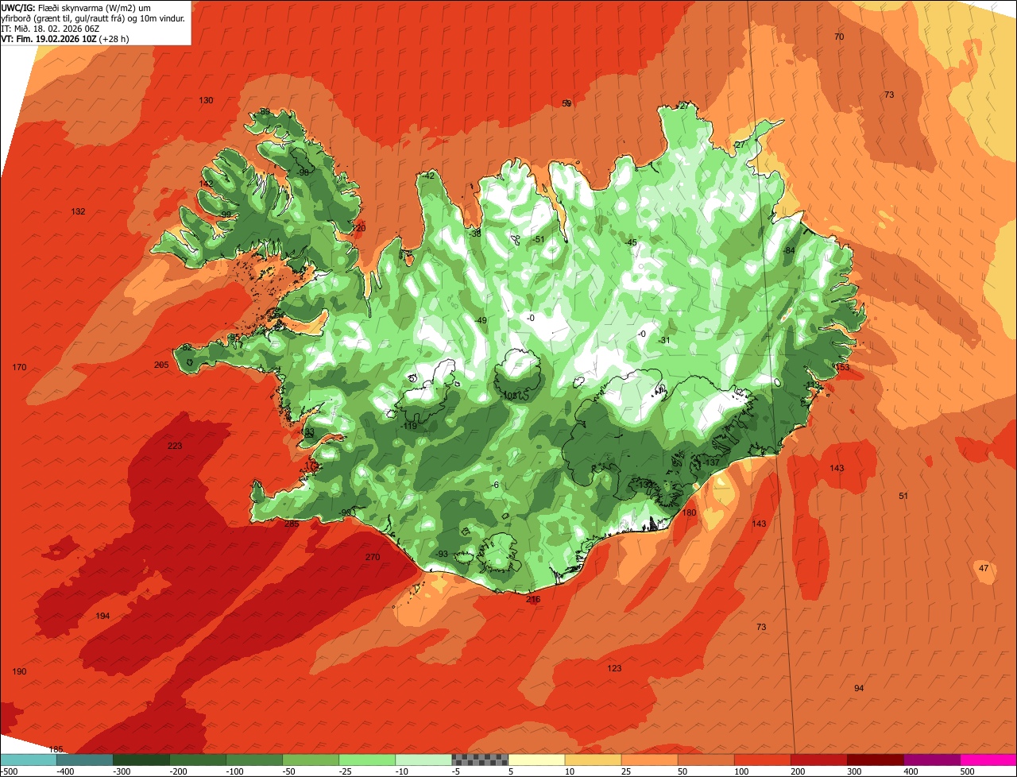Pick the dark maroon 300 to 400 swatch
1017x777 pixels.
pos(875,760)
